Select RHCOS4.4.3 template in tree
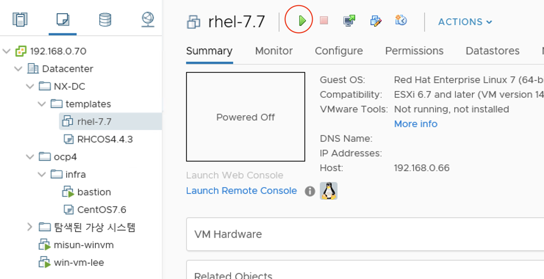Image resolution: width=544 pixels, height=279 pixels. pos(105,139)
